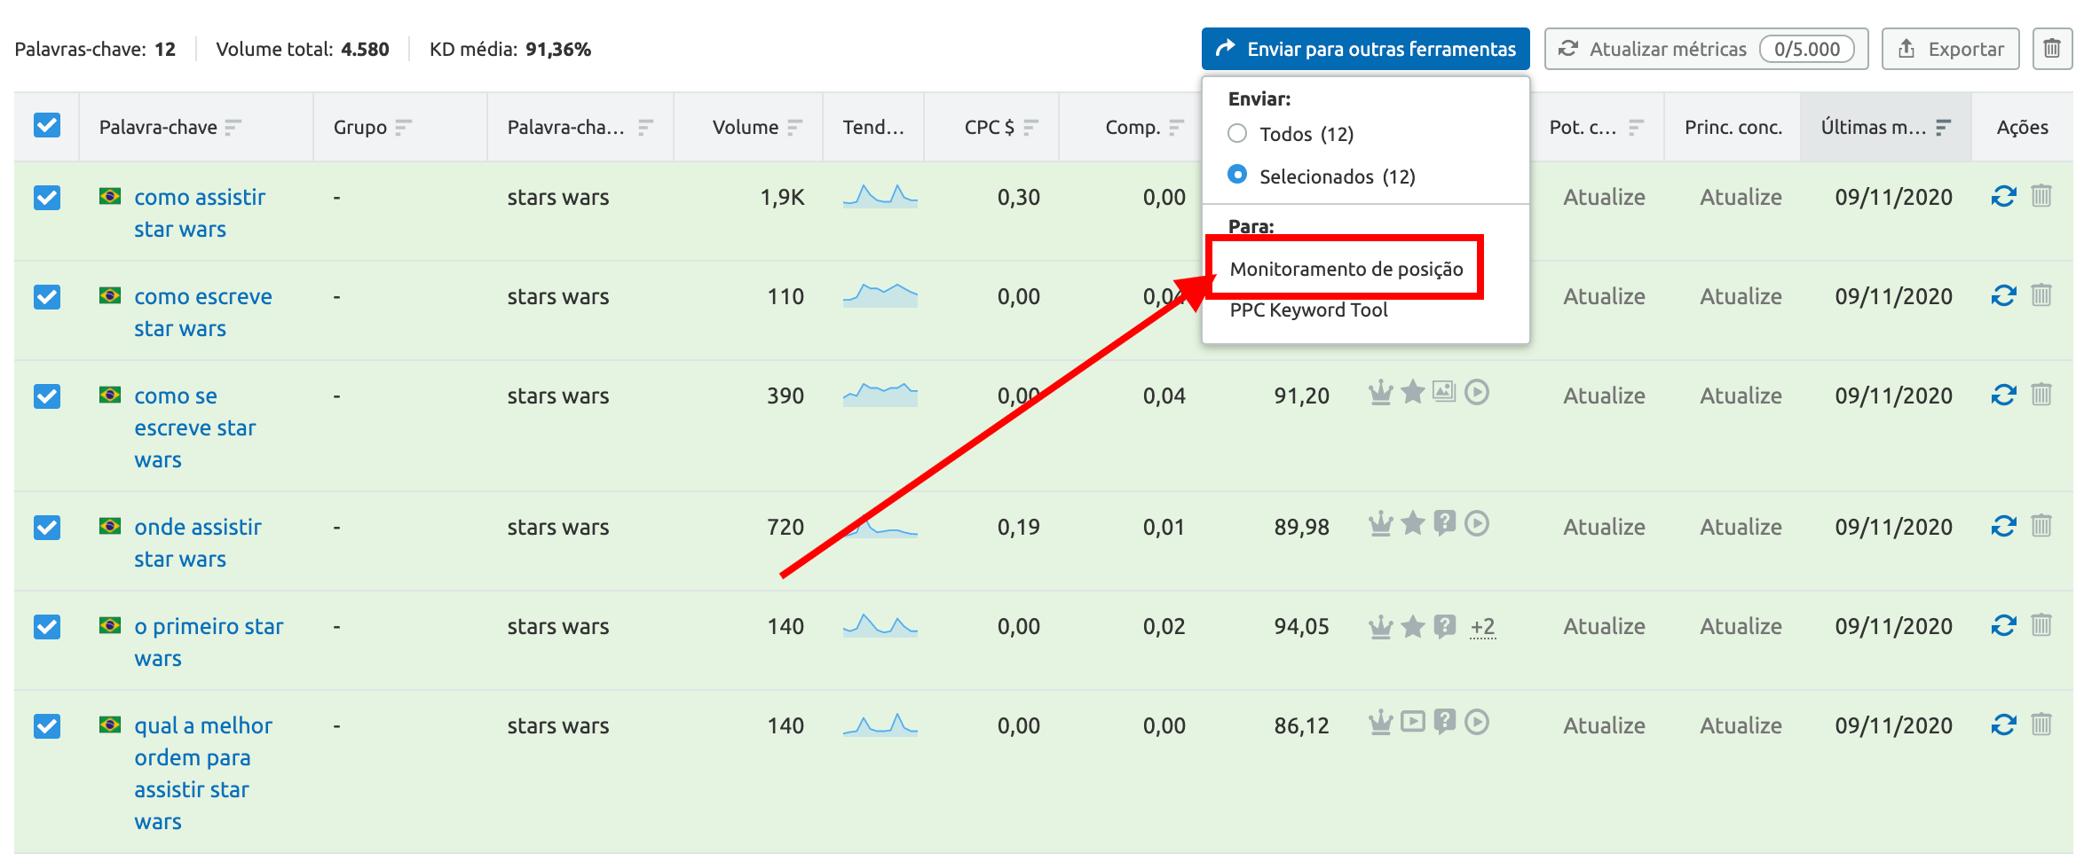Click 'Atualizar métricas' button

click(1706, 49)
